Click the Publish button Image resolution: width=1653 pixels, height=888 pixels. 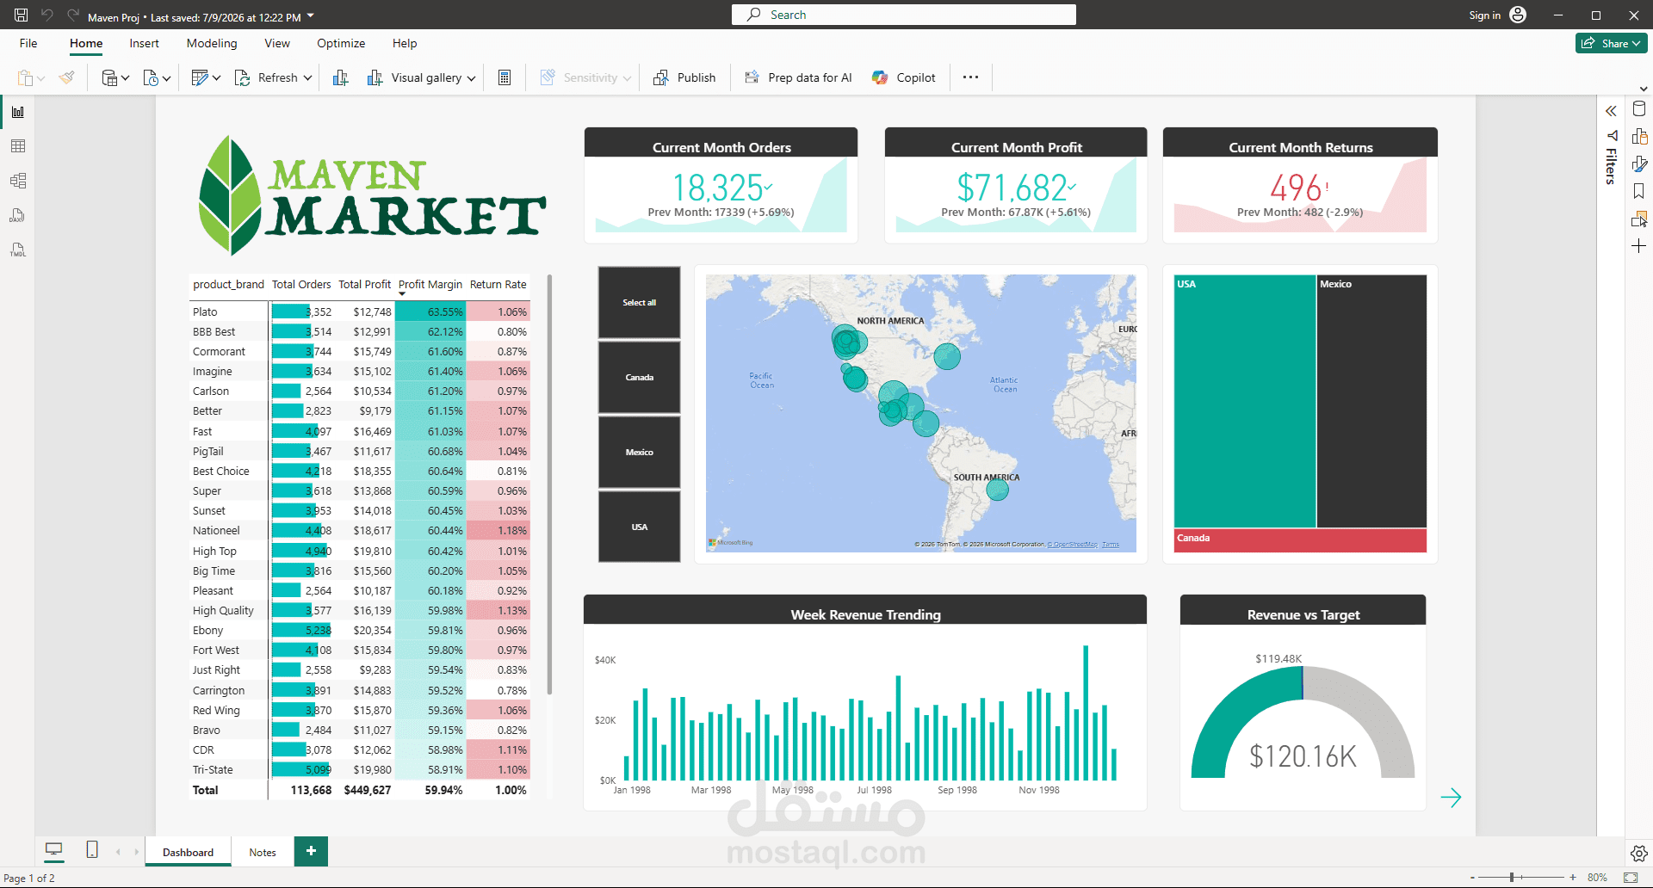point(684,77)
